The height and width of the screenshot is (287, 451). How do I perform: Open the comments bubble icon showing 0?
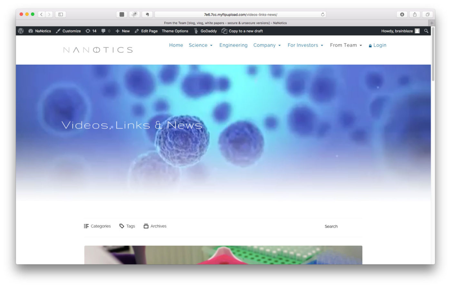click(106, 31)
